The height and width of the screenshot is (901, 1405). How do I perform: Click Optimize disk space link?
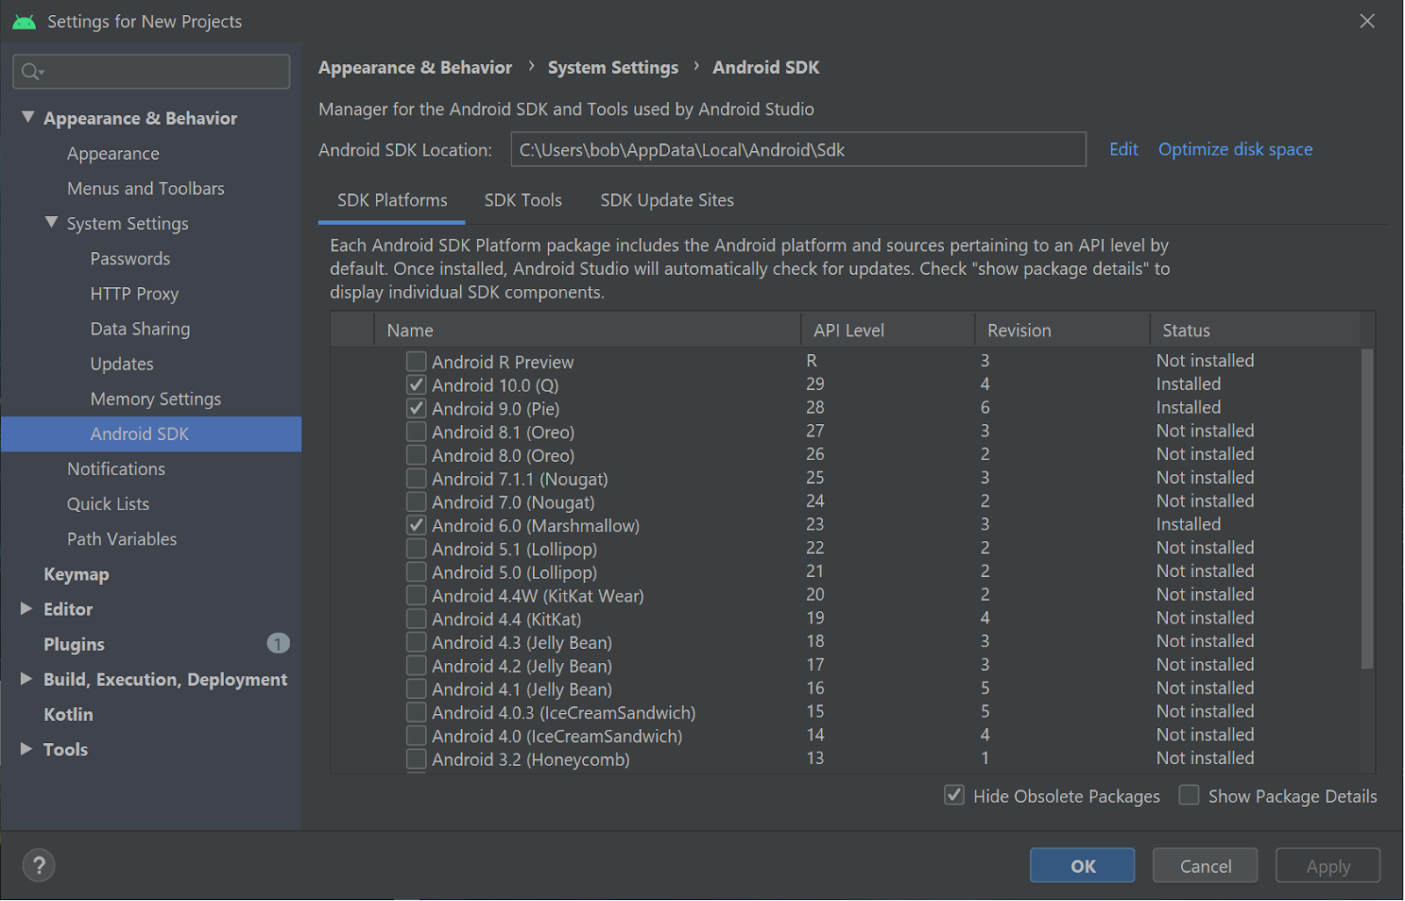point(1236,149)
